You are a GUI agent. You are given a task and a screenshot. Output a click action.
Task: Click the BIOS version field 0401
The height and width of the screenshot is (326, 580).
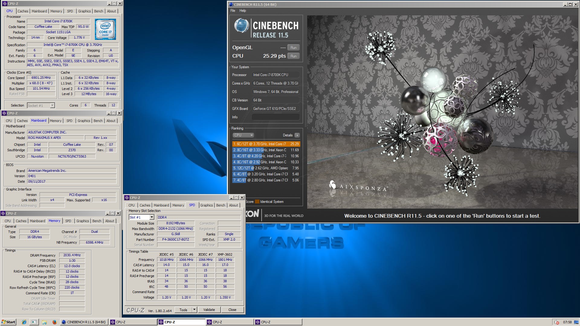pos(72,176)
